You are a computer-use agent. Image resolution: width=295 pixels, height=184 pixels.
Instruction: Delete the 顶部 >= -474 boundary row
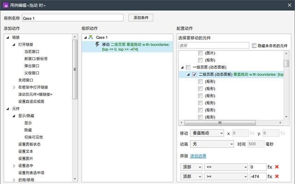[277, 176]
